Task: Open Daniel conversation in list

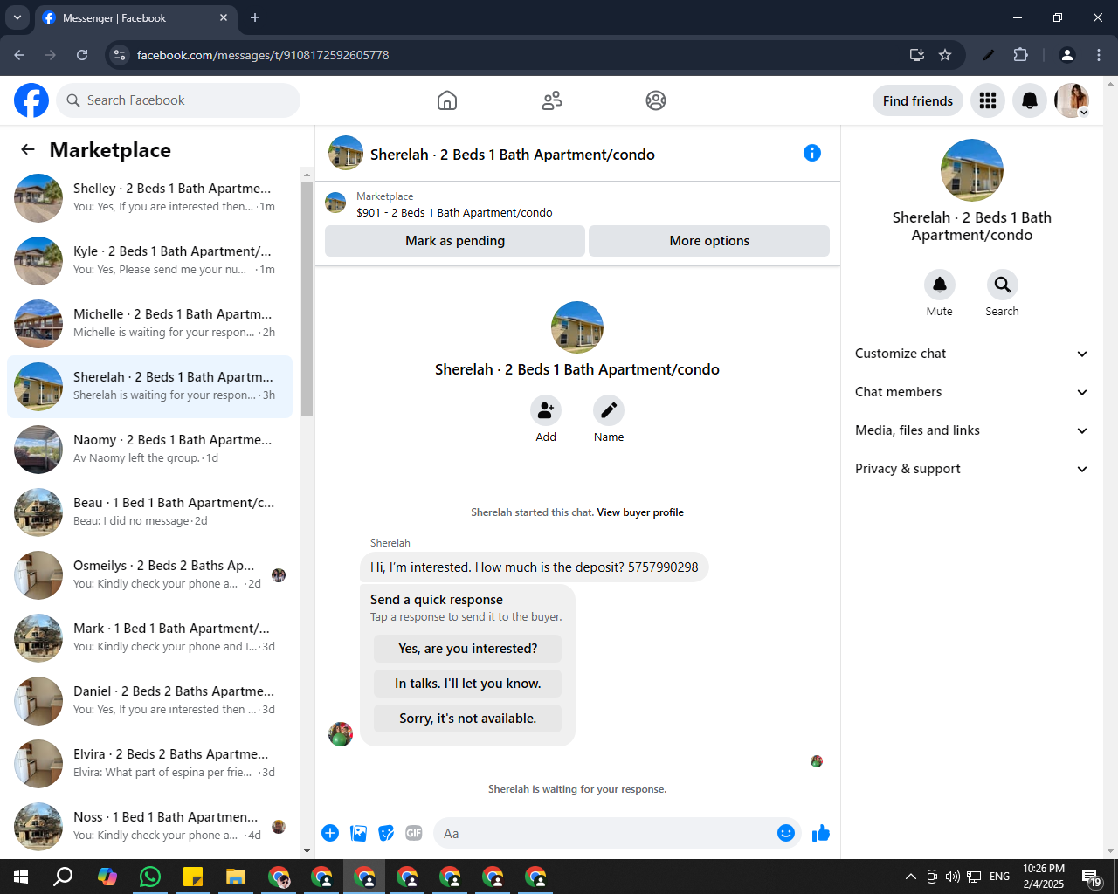Action: (x=149, y=701)
